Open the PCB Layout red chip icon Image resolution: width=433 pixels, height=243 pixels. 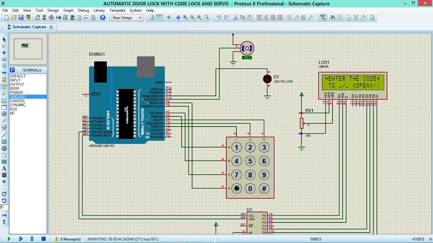[x=51, y=18]
